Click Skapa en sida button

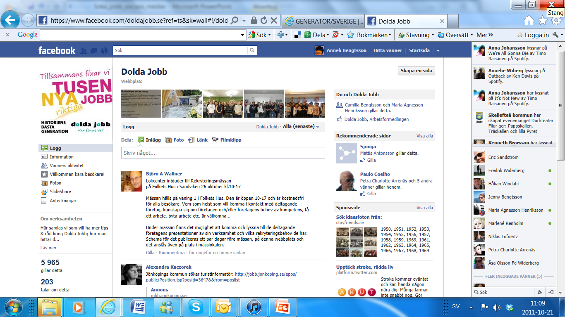416,71
